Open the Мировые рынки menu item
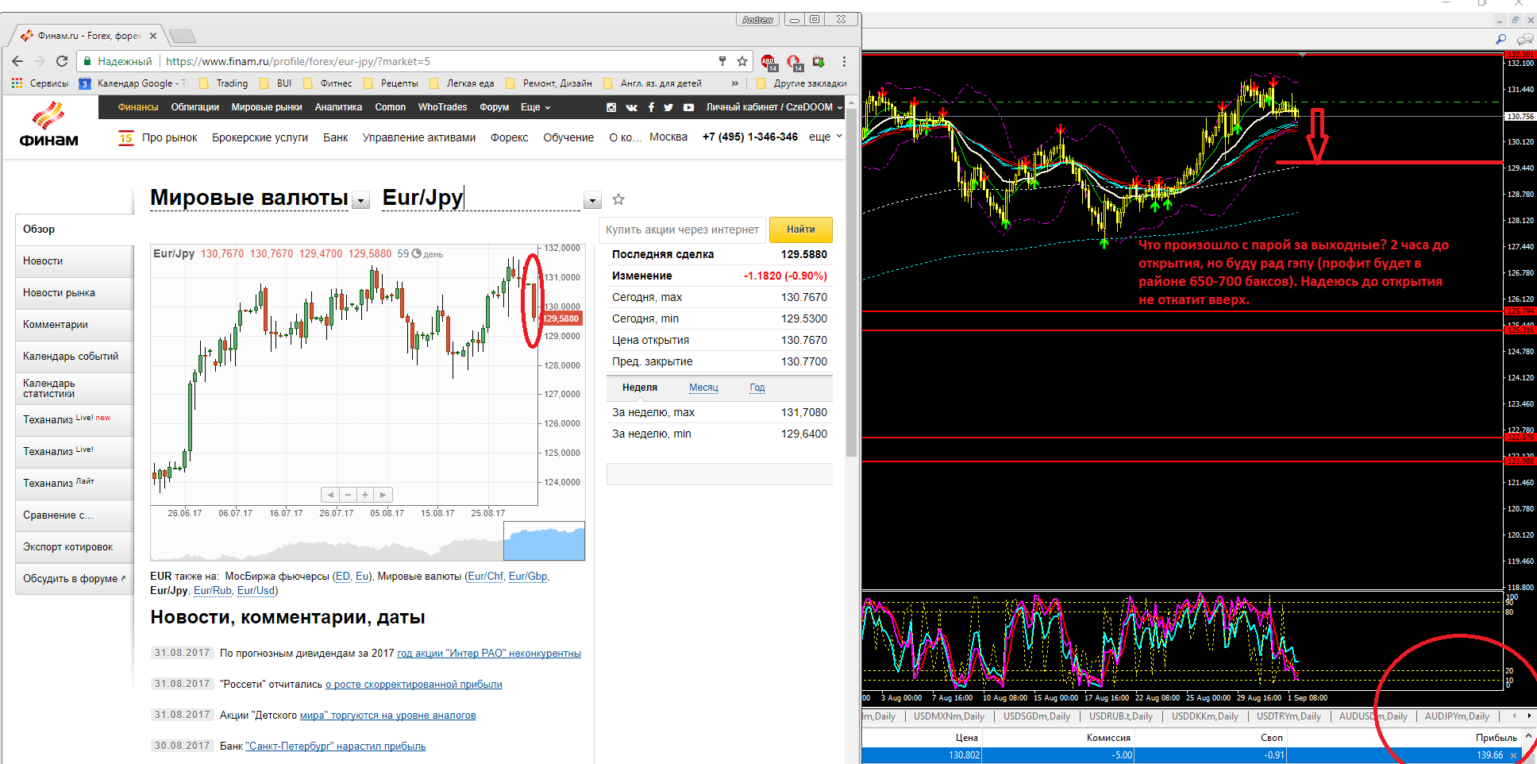This screenshot has height=764, width=1537. pyautogui.click(x=267, y=107)
